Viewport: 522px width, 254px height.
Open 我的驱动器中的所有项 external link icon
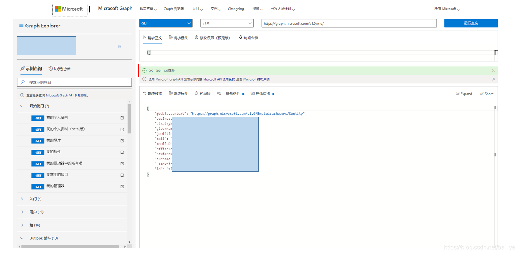click(122, 164)
